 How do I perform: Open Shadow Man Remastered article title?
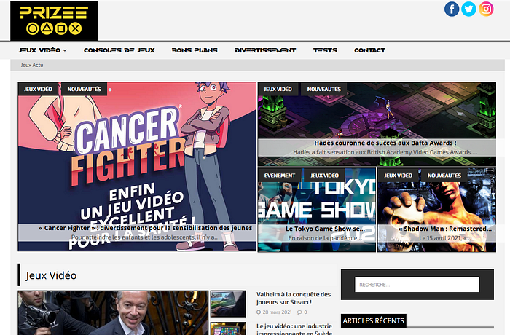point(445,229)
